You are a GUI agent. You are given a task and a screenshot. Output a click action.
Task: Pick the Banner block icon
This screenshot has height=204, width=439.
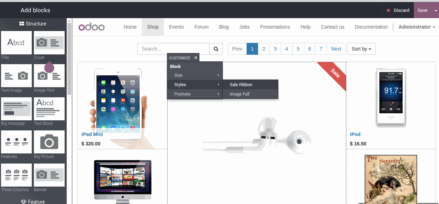point(49,175)
